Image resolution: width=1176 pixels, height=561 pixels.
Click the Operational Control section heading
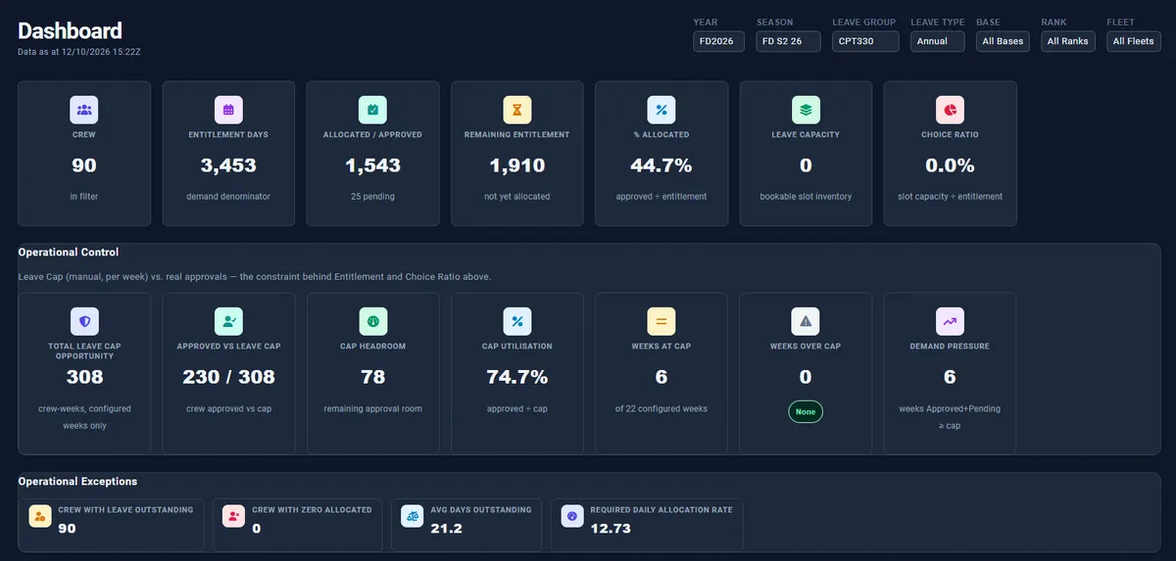point(69,253)
